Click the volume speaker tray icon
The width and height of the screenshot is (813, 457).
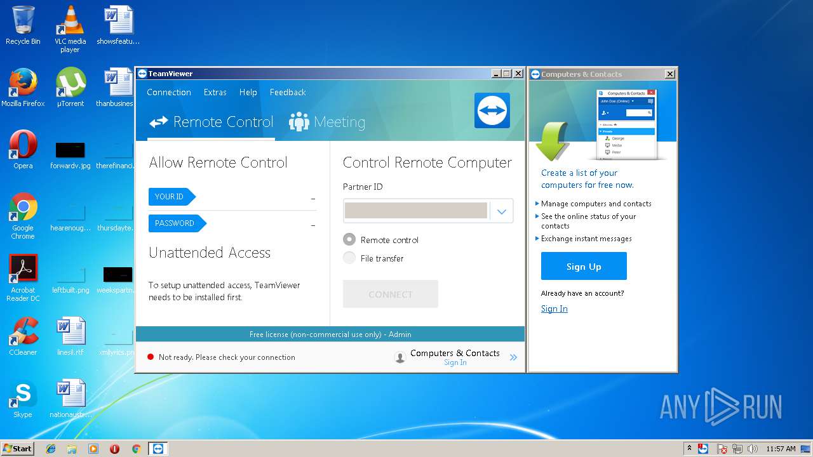pyautogui.click(x=753, y=449)
